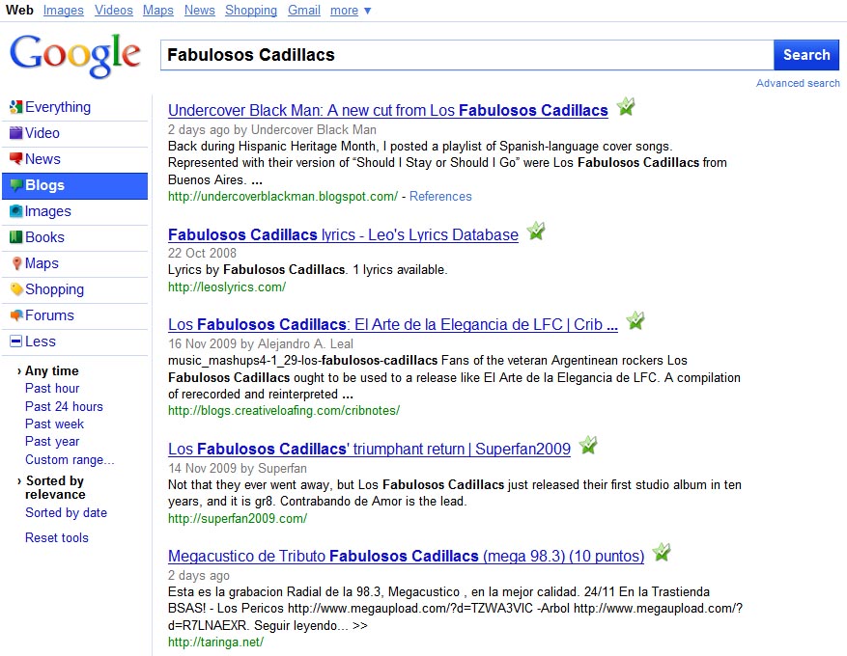
Task: Select Books in the left sidebar
Action: (x=44, y=236)
